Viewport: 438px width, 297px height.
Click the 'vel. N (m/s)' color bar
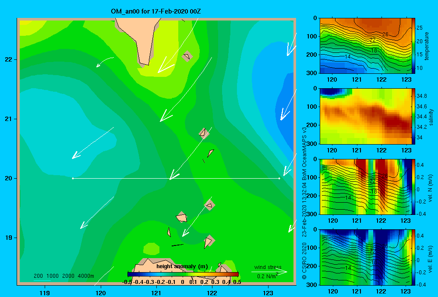point(413,186)
